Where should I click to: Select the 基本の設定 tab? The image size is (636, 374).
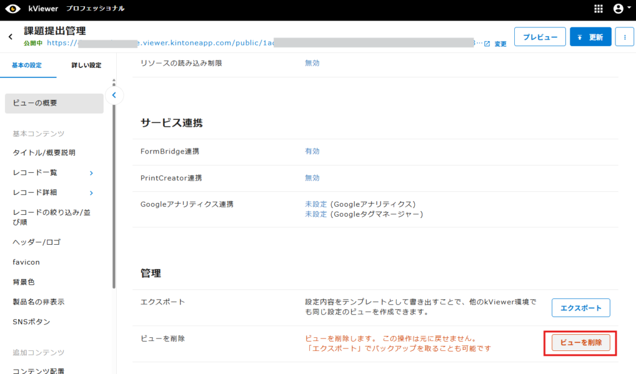point(27,65)
